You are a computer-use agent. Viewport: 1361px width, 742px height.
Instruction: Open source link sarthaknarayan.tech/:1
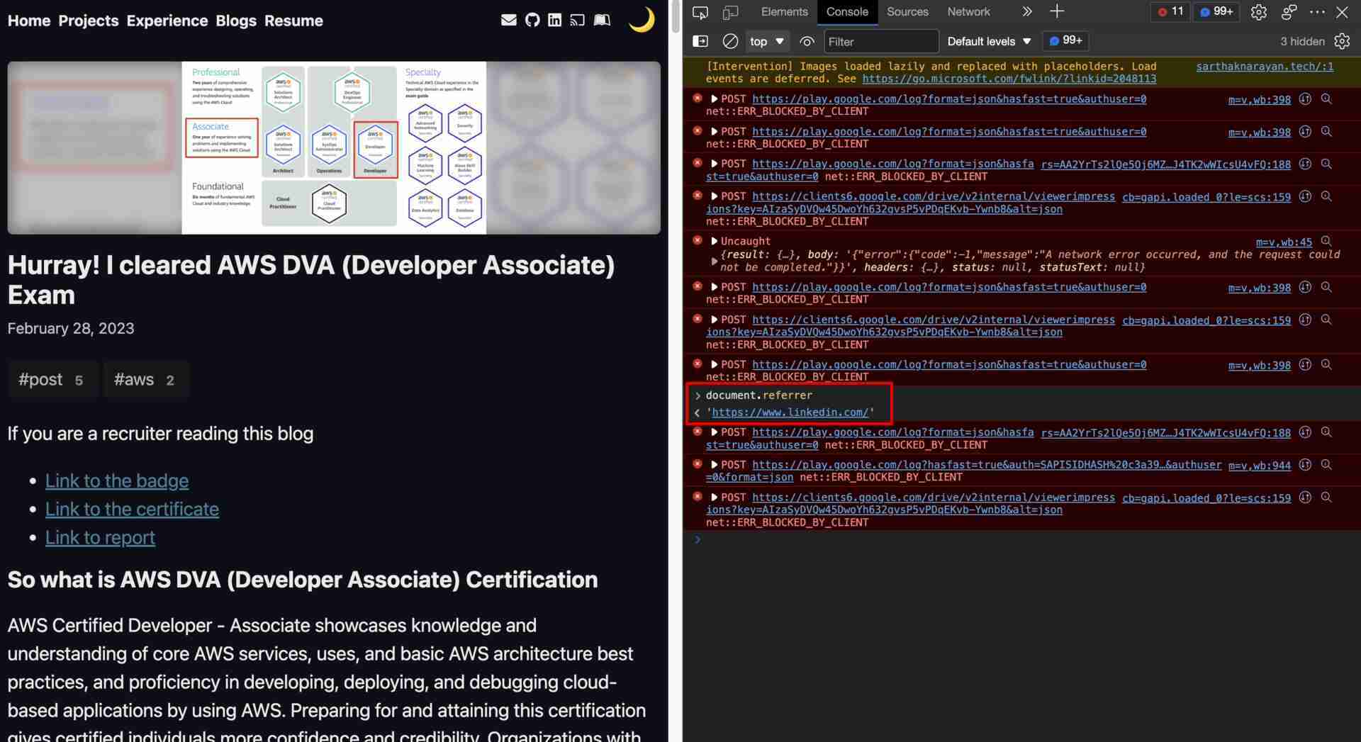coord(1265,67)
